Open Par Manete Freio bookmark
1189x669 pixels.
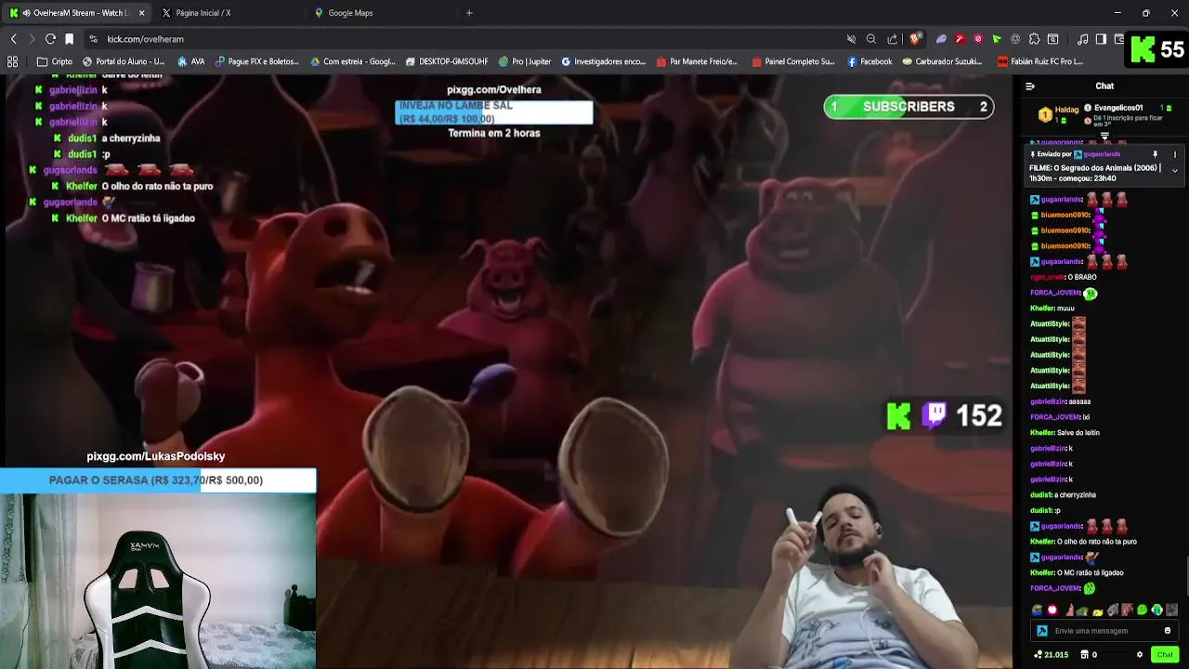click(697, 61)
